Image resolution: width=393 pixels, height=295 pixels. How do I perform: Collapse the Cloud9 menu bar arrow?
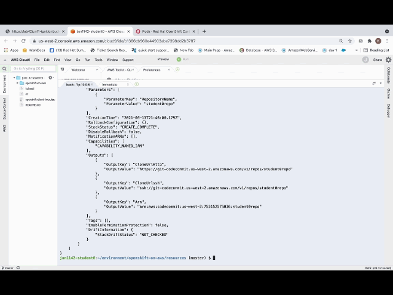(5, 60)
